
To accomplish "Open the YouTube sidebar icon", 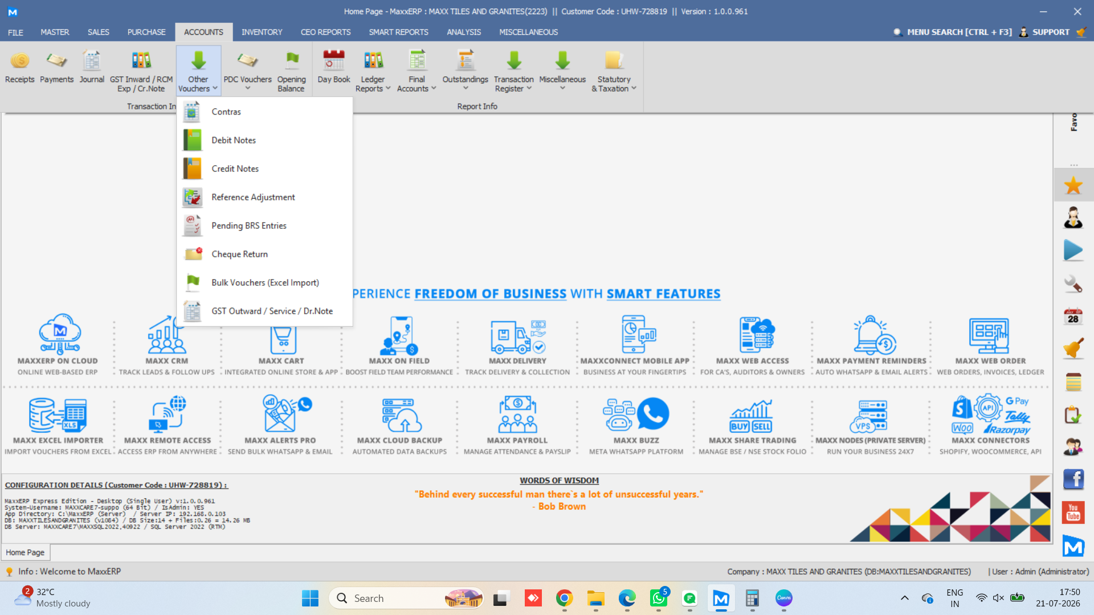I will click(x=1073, y=513).
